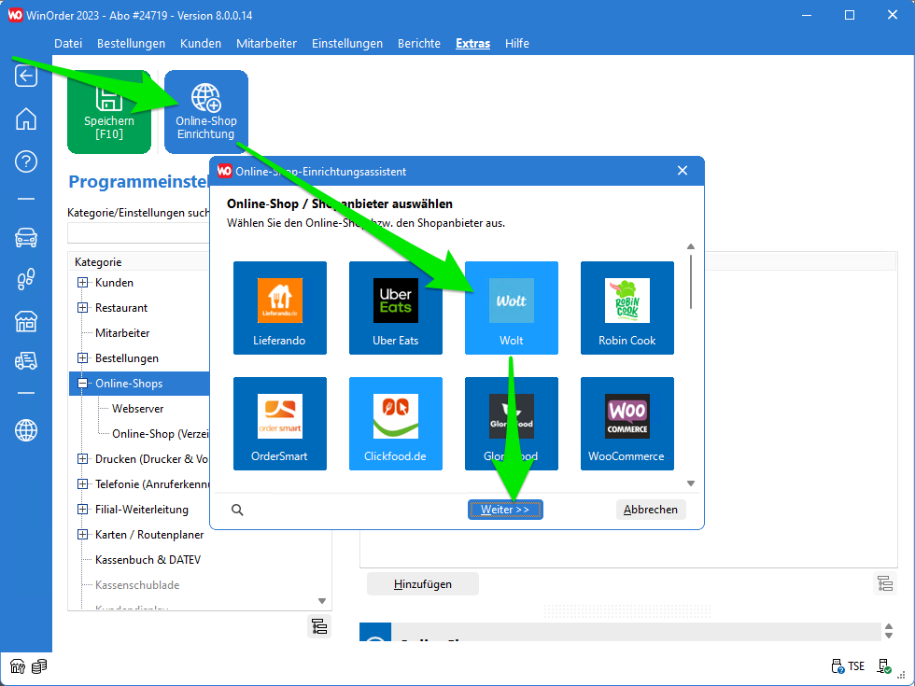Image resolution: width=915 pixels, height=686 pixels.
Task: Click the home icon in sidebar
Action: [26, 119]
